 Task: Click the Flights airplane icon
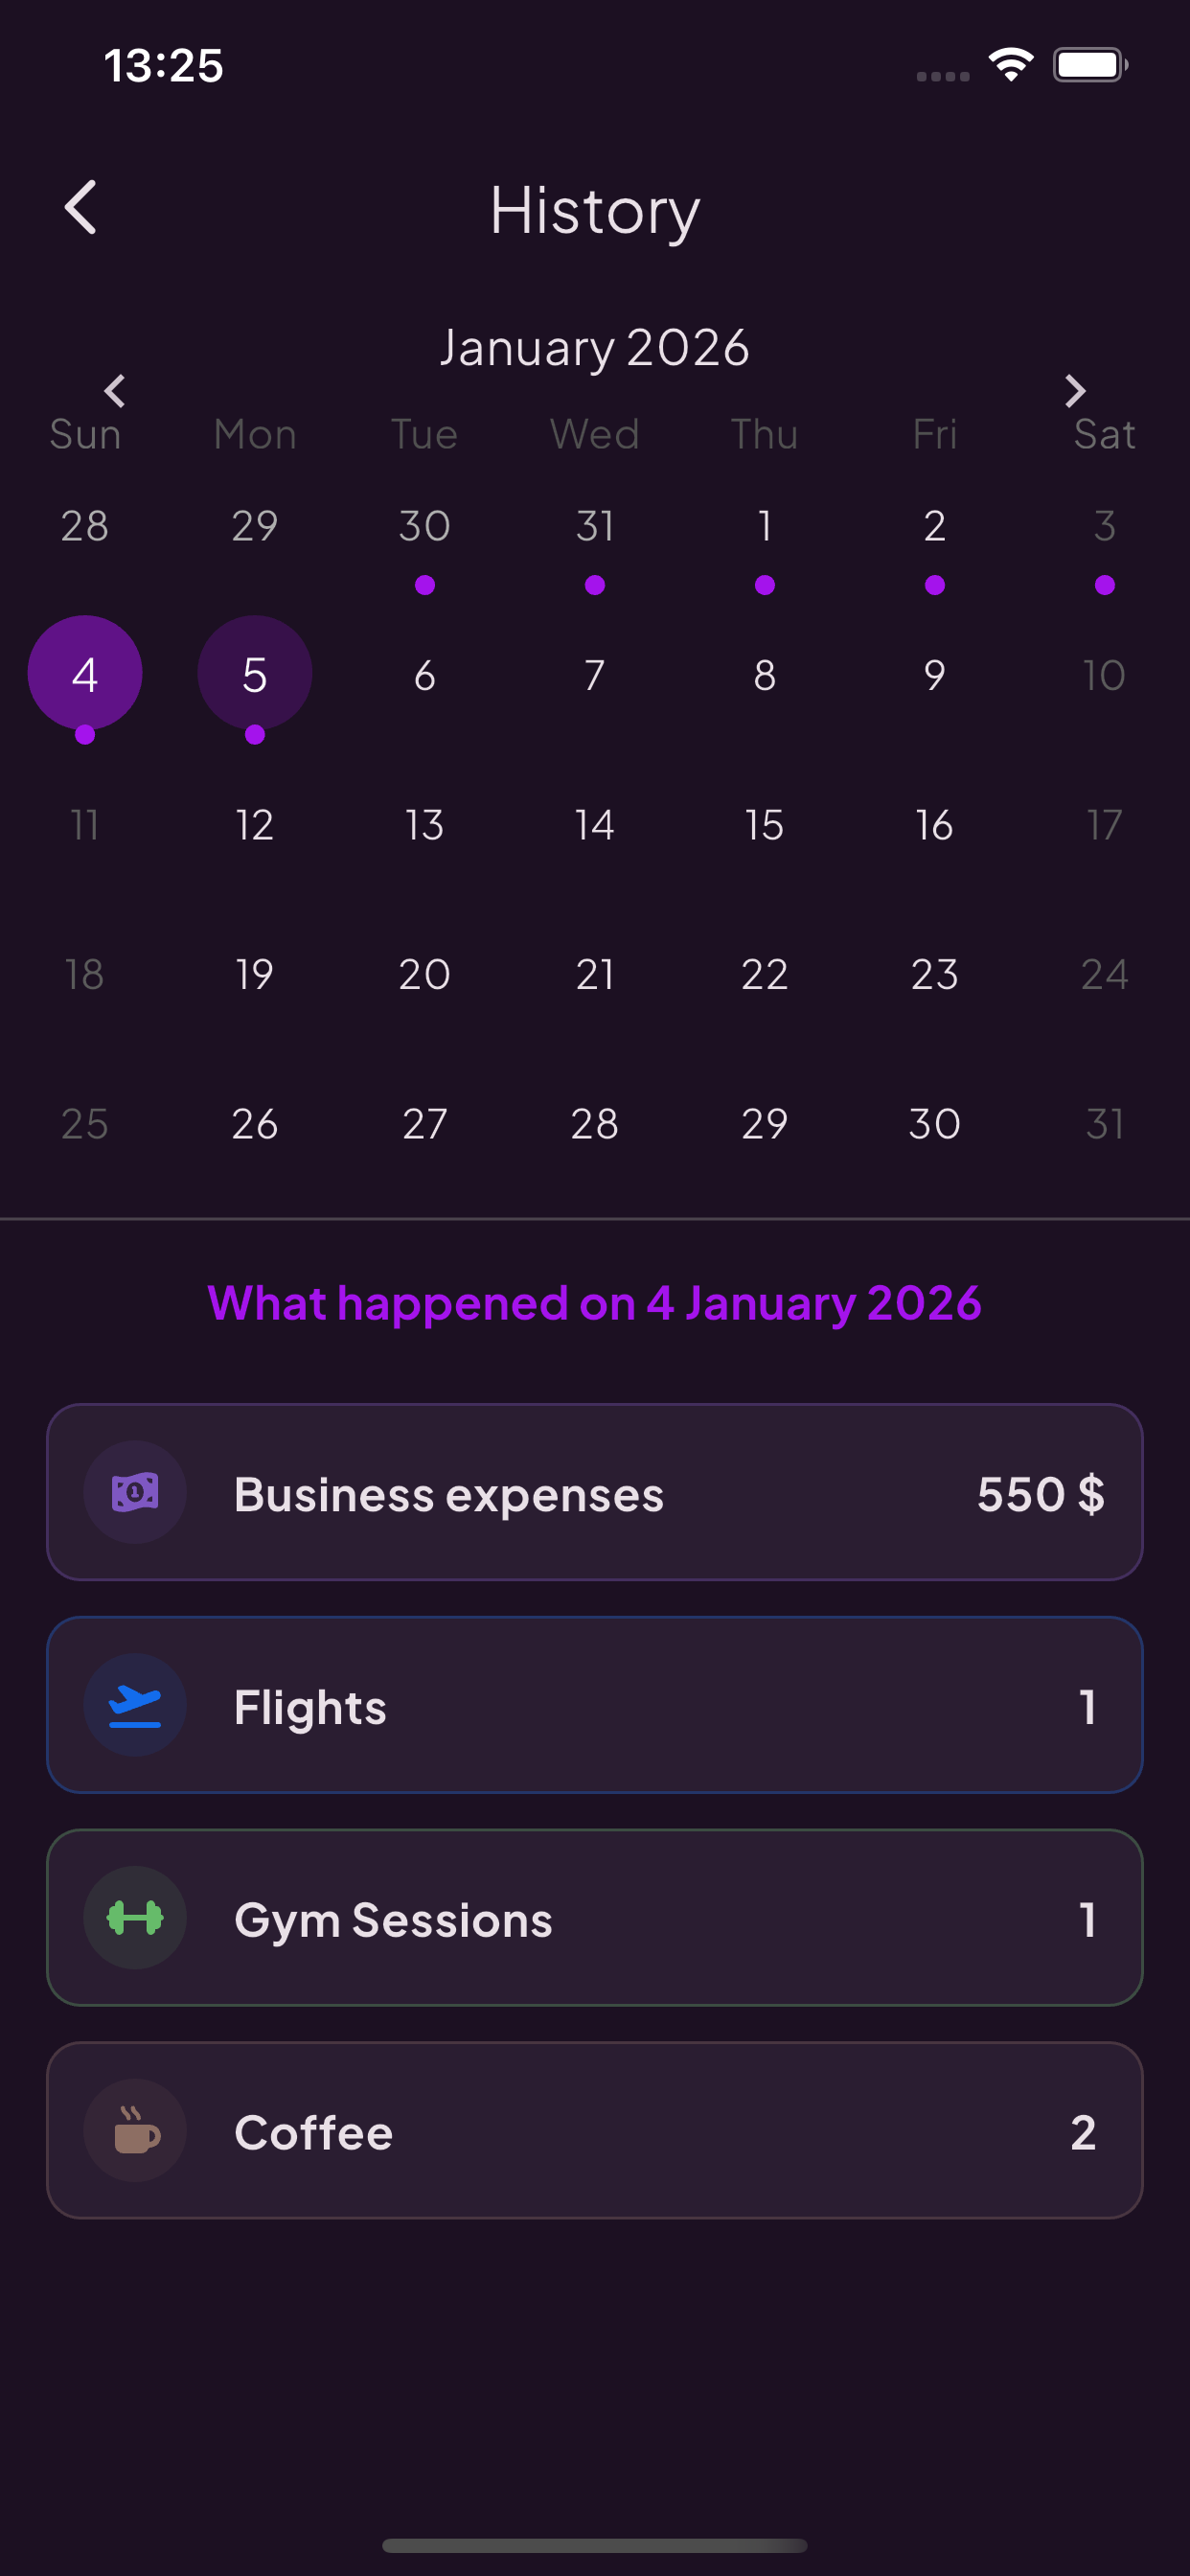click(x=135, y=1705)
